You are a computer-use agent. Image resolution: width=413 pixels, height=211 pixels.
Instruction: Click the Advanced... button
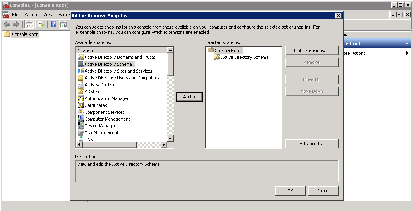[x=311, y=144]
